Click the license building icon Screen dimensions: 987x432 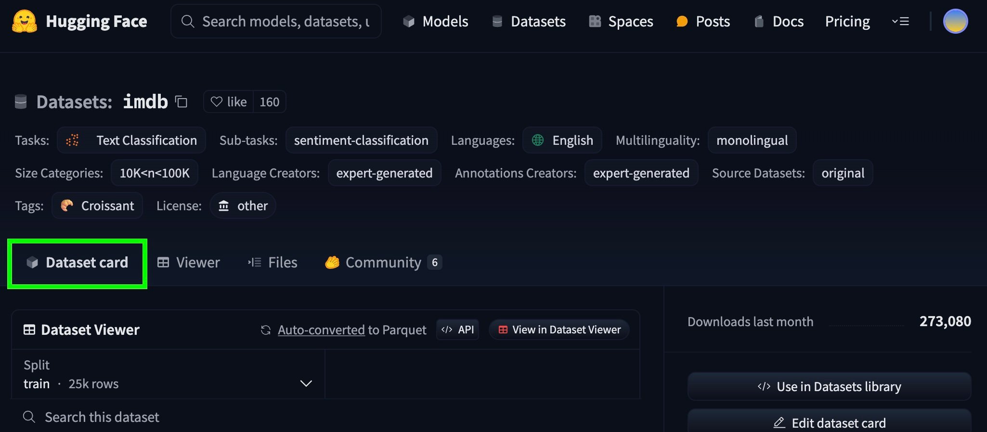coord(224,205)
